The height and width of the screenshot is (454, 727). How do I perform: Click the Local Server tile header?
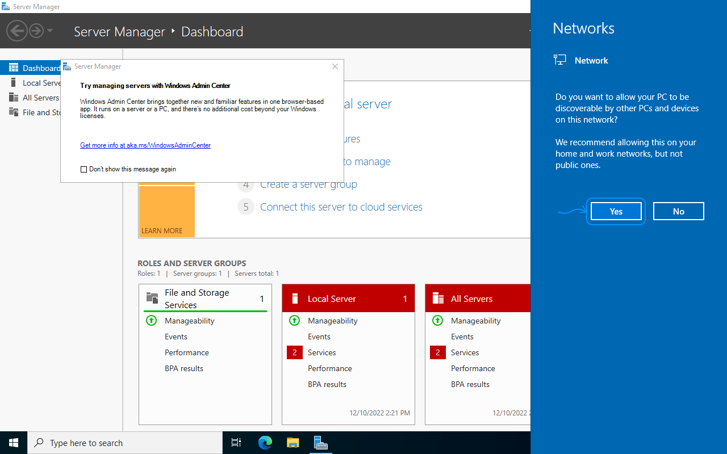348,299
